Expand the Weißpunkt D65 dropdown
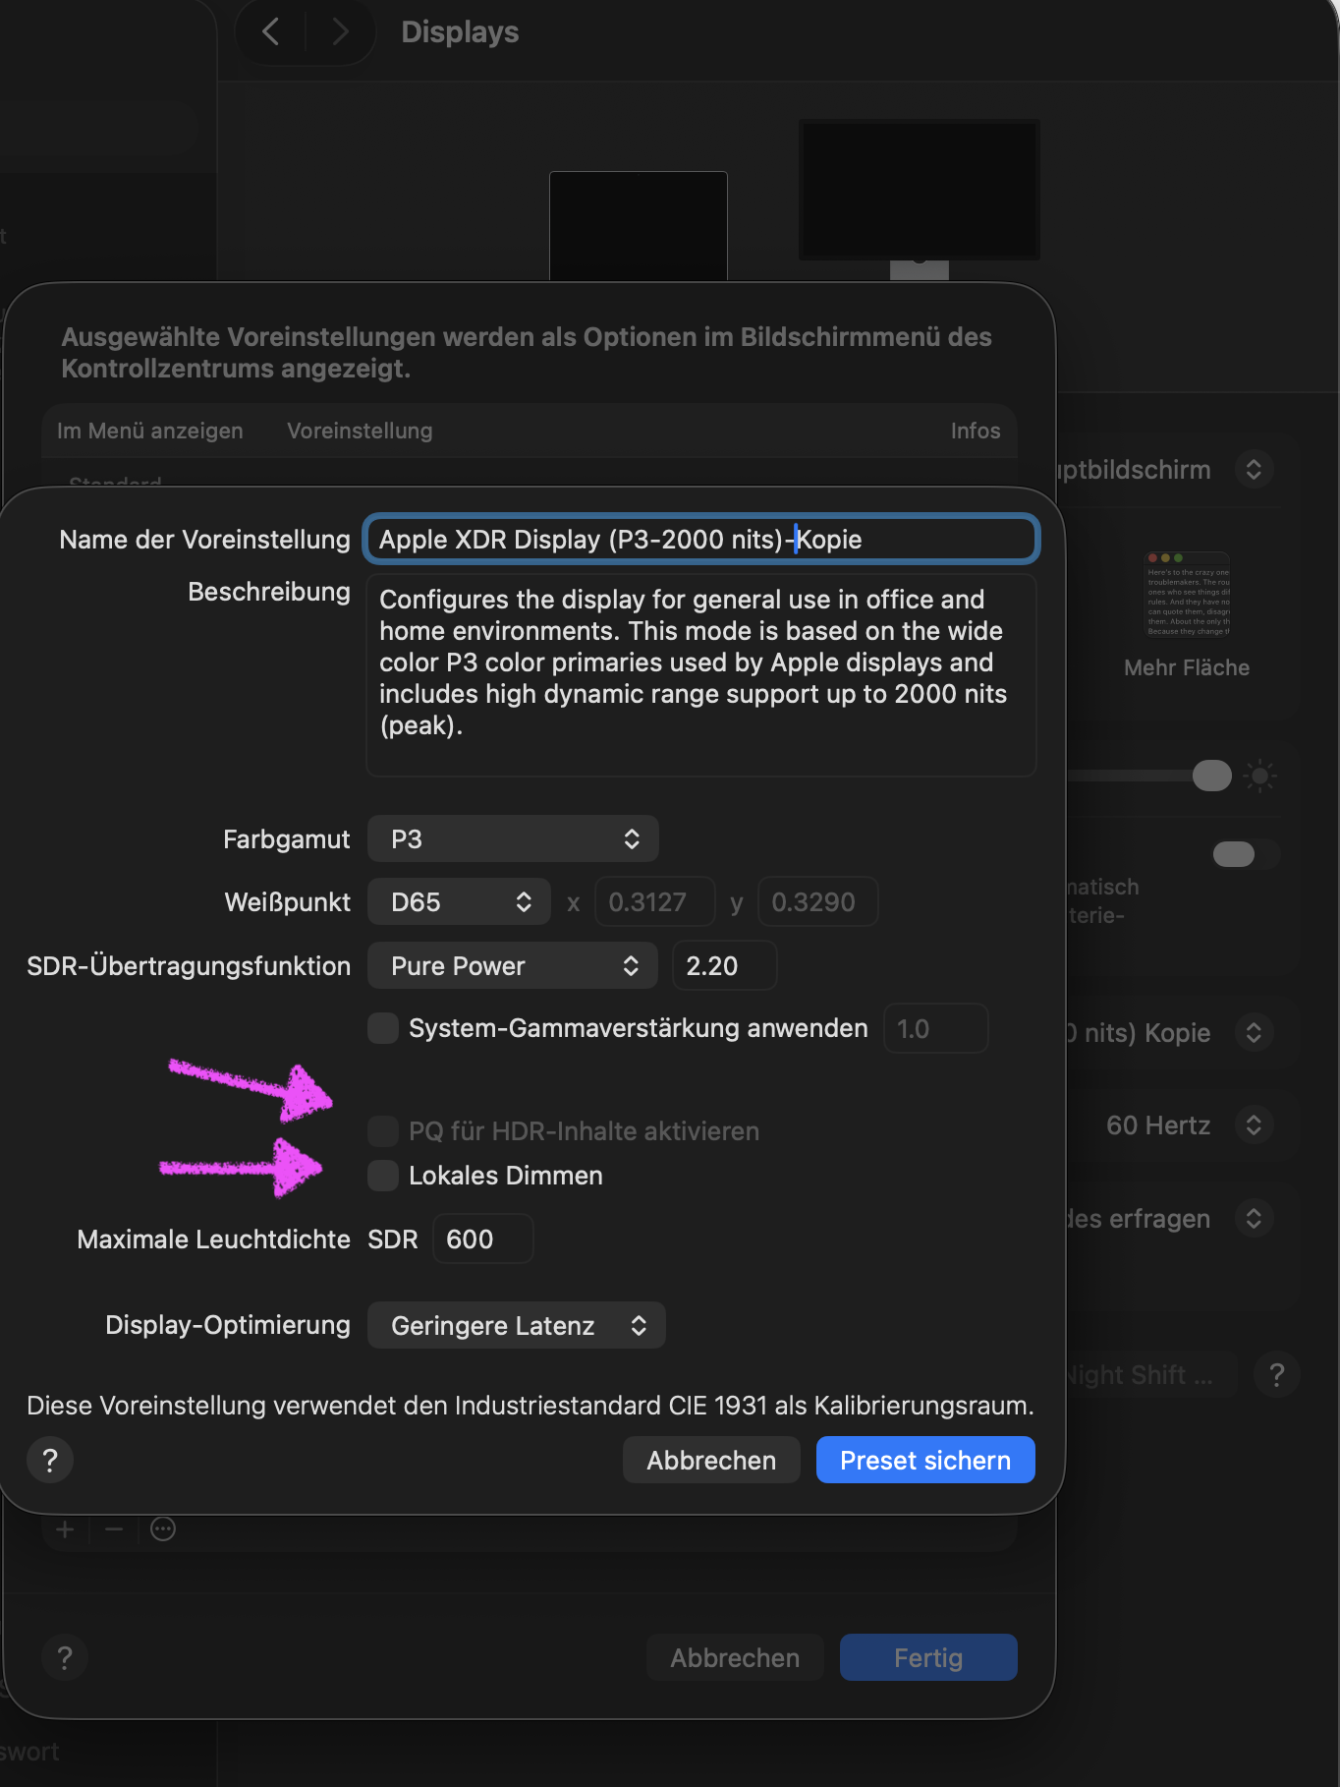The height and width of the screenshot is (1787, 1340). tap(459, 902)
